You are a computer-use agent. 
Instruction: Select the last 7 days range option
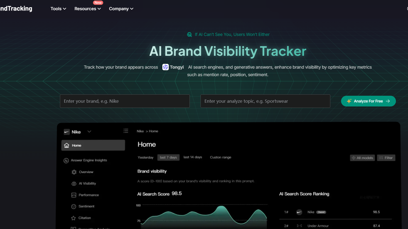(168, 157)
